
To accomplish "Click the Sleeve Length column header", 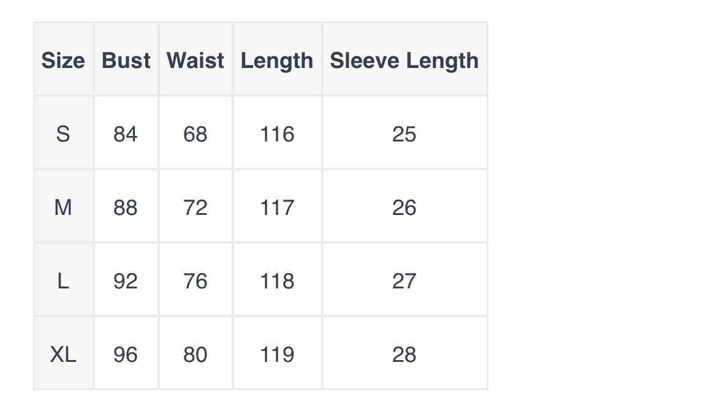I will (x=404, y=60).
